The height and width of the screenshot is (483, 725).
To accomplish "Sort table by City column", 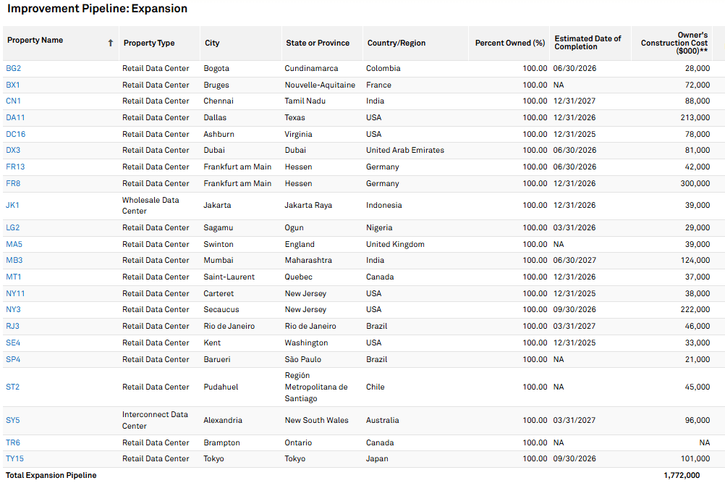I will click(x=212, y=43).
